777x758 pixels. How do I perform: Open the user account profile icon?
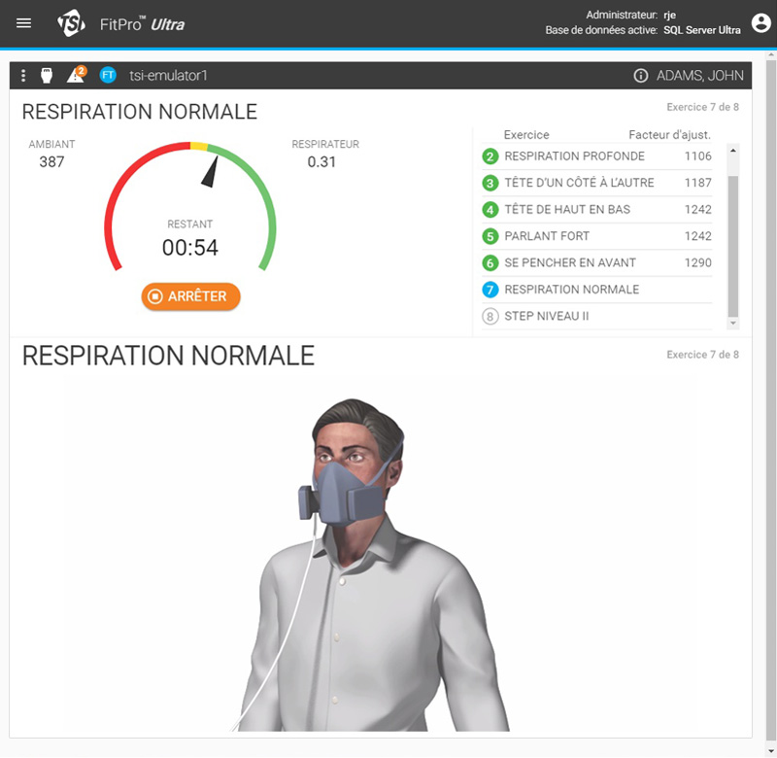pyautogui.click(x=760, y=23)
